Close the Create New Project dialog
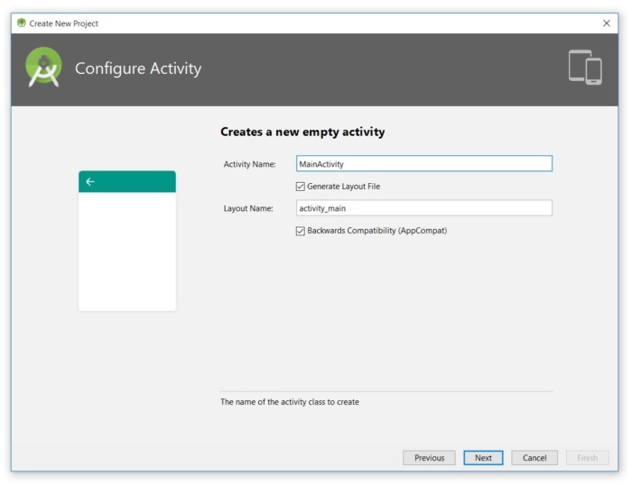This screenshot has width=632, height=485. click(x=606, y=23)
